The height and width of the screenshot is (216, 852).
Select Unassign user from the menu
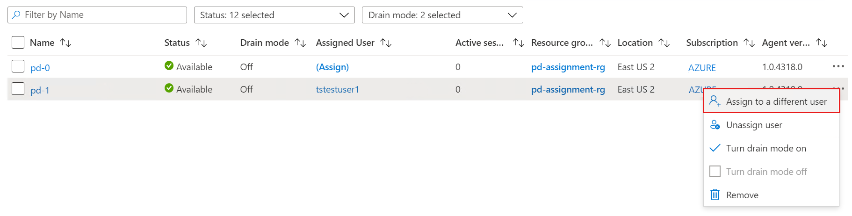(754, 125)
